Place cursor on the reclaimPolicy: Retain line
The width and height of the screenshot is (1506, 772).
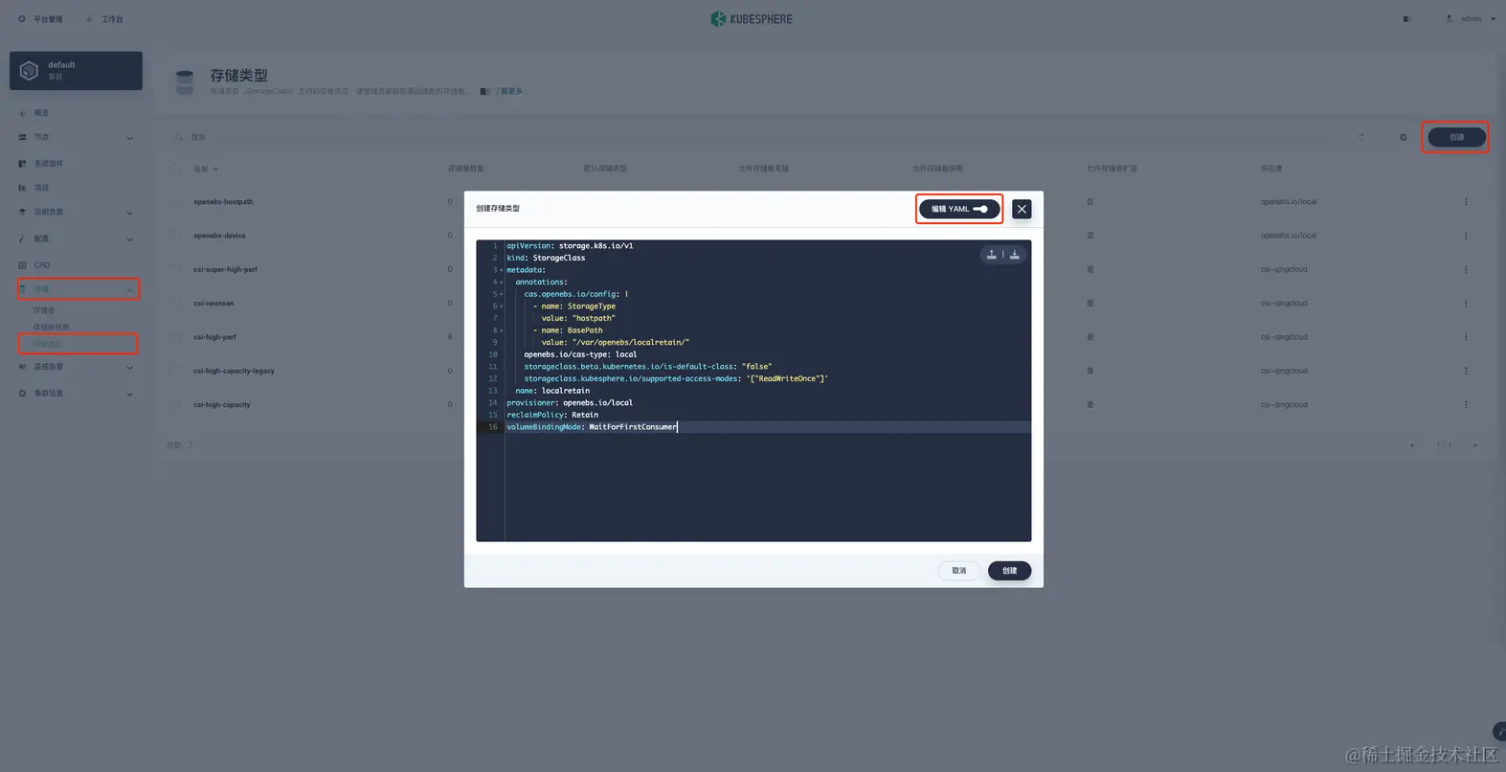point(552,415)
